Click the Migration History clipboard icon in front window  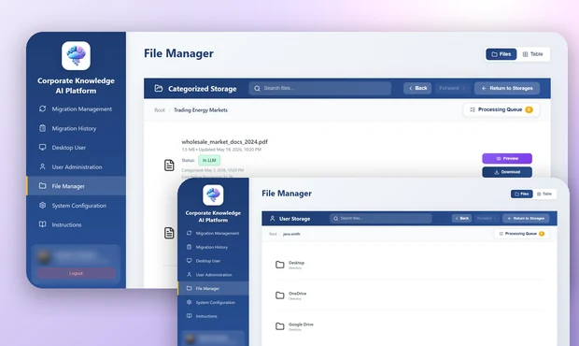tap(189, 247)
